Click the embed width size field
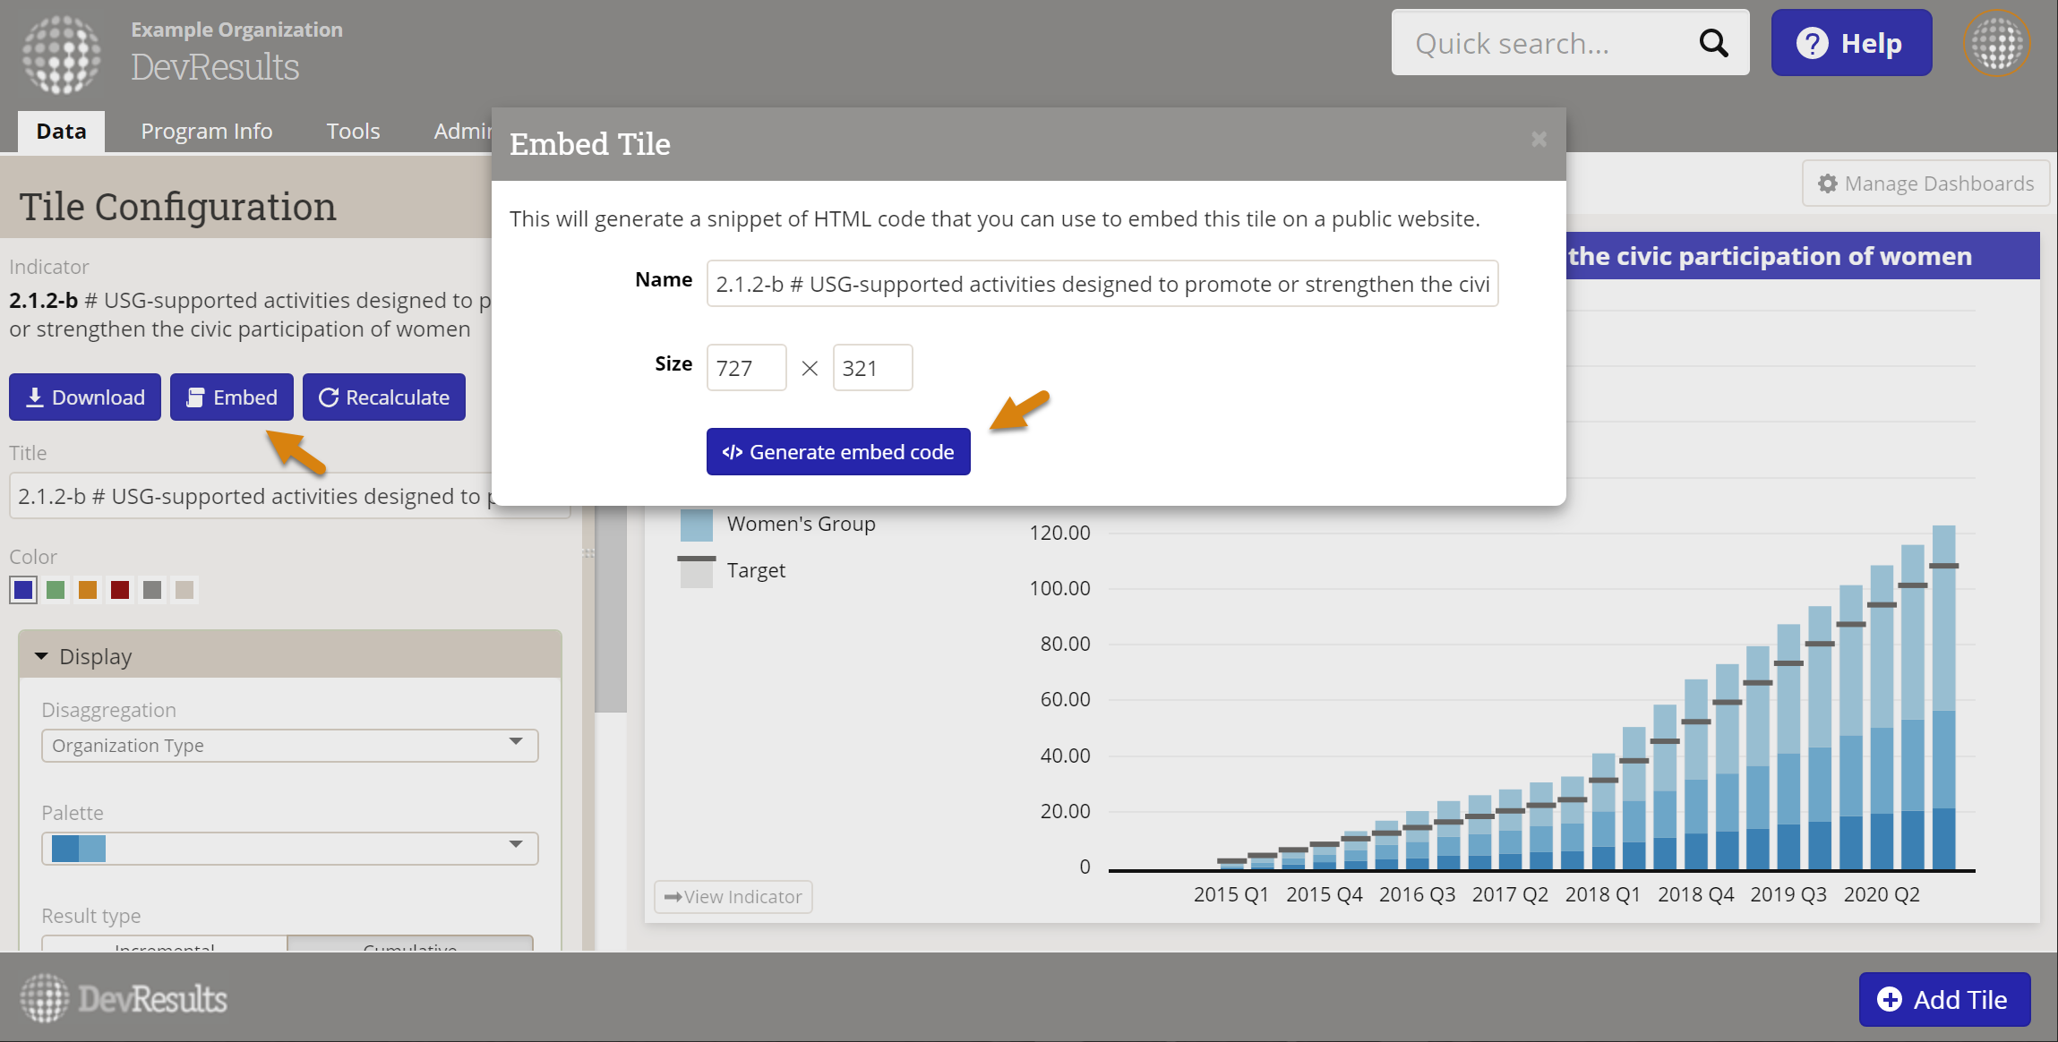Screen dimensions: 2058x1042 coord(745,368)
